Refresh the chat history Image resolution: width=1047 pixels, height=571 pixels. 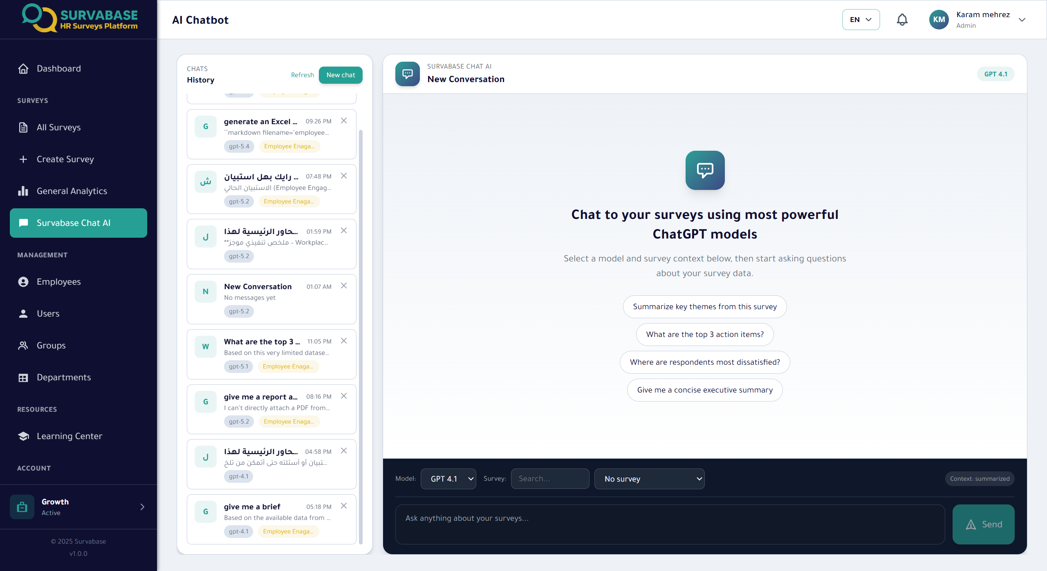click(303, 75)
